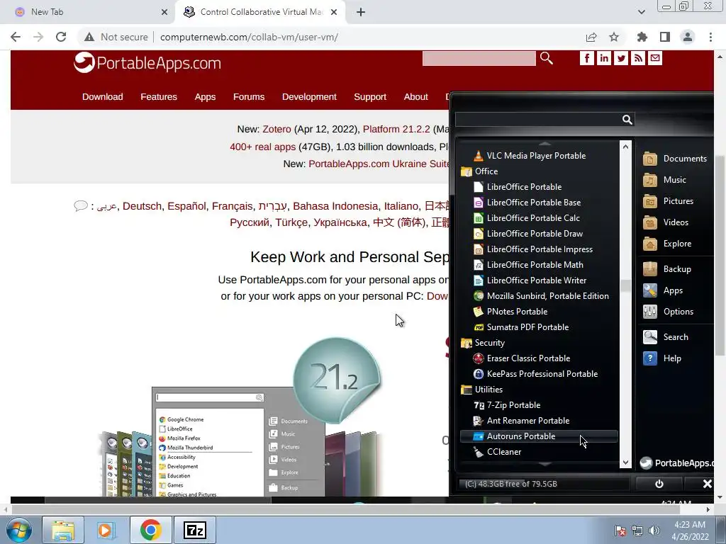This screenshot has height=544, width=726.
Task: Open PortableApps.com Ukraine Suite link
Action: [x=379, y=164]
